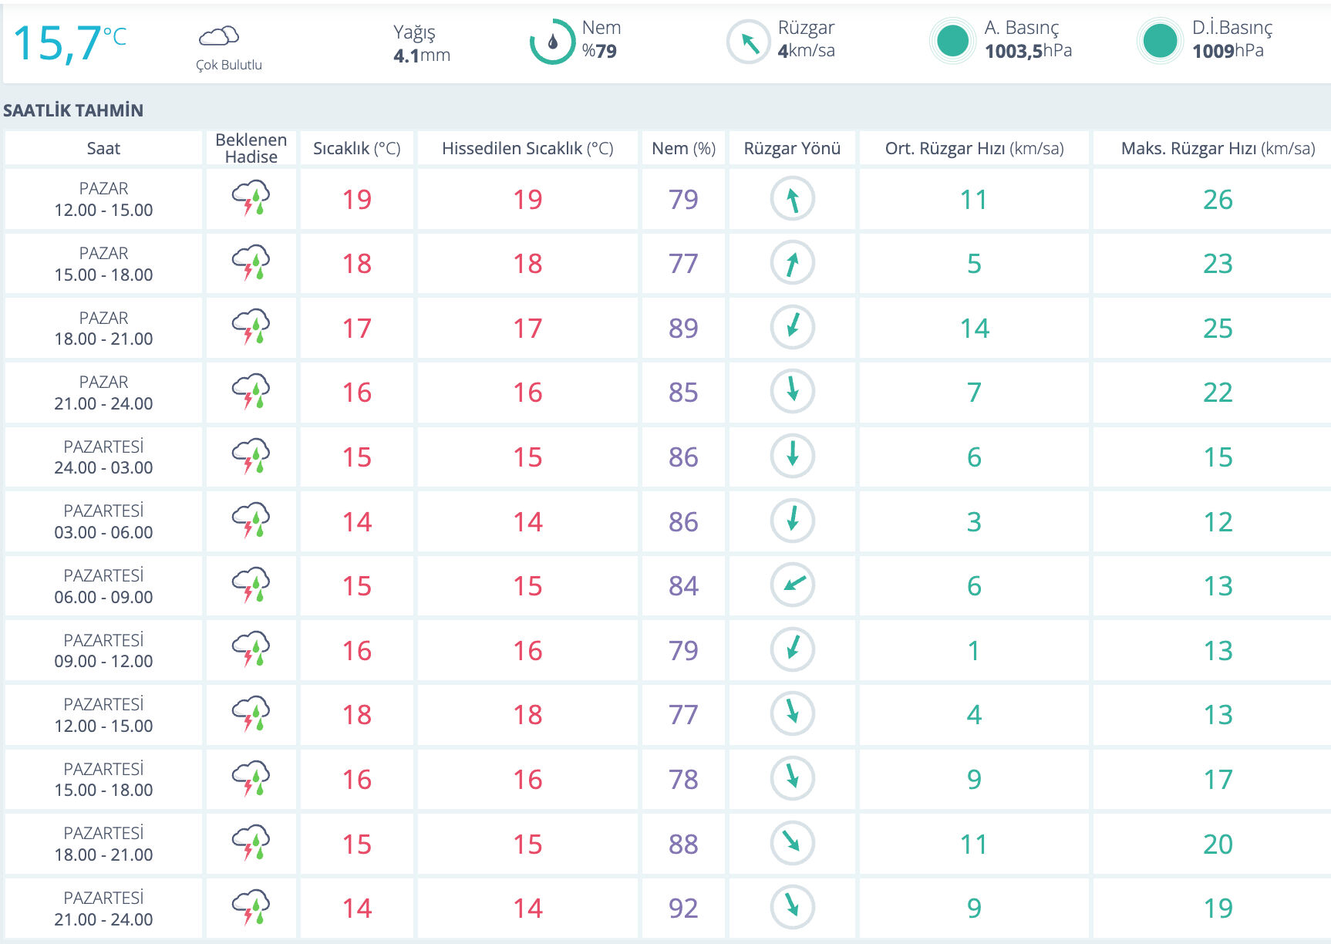Click wind direction arrow for Pazartesi 06.00 - 09.00
The width and height of the screenshot is (1331, 944).
(793, 585)
